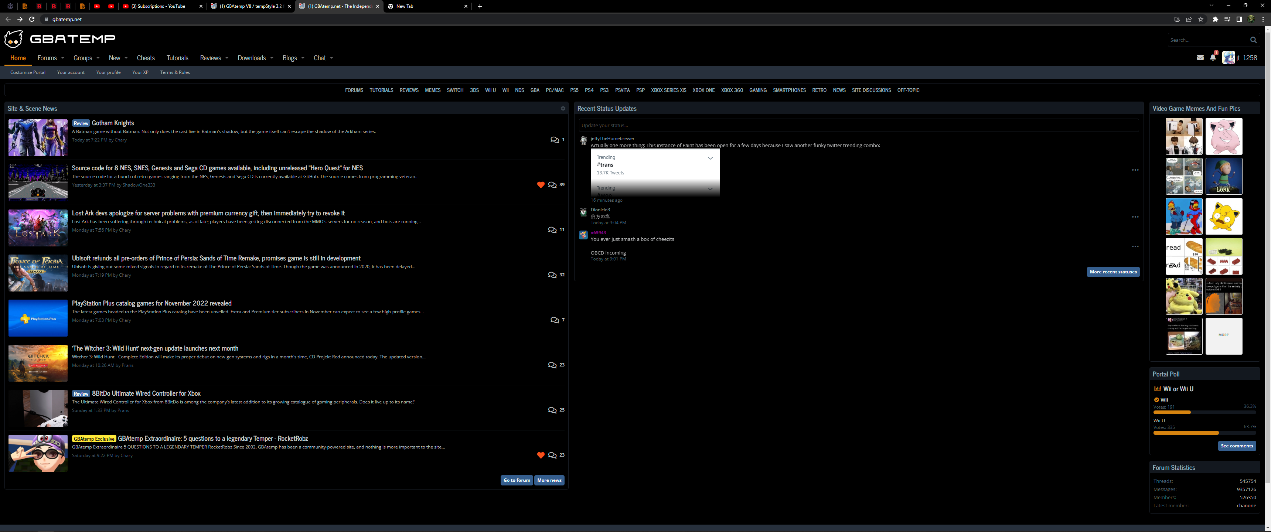Click the GBAtemp cat logo icon

coord(14,38)
